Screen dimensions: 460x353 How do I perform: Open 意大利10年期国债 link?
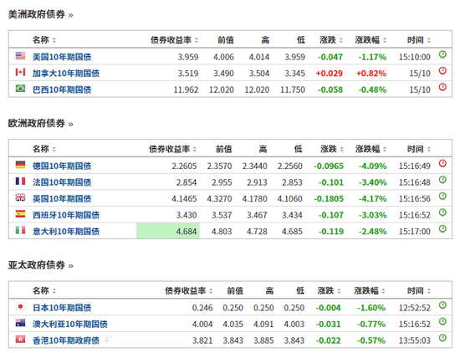coord(66,232)
